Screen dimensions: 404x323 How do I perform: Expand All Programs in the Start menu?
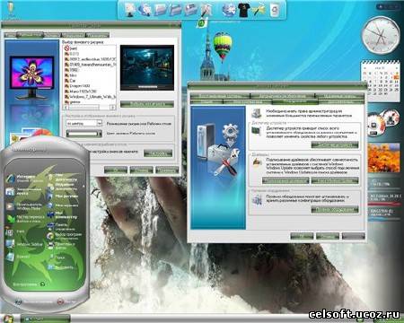tap(29, 284)
